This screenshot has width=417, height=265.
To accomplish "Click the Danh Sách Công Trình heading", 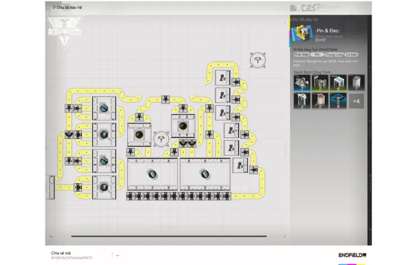I will coord(312,72).
